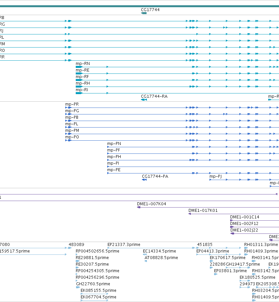Select the teal CG17744 gene arrow glyph
The height and width of the screenshot is (302, 279).
pos(144,13)
